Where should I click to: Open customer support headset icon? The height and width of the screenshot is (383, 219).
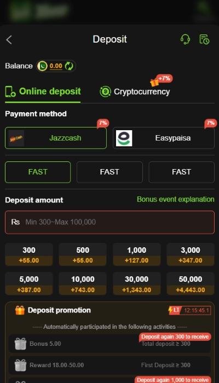click(x=185, y=39)
